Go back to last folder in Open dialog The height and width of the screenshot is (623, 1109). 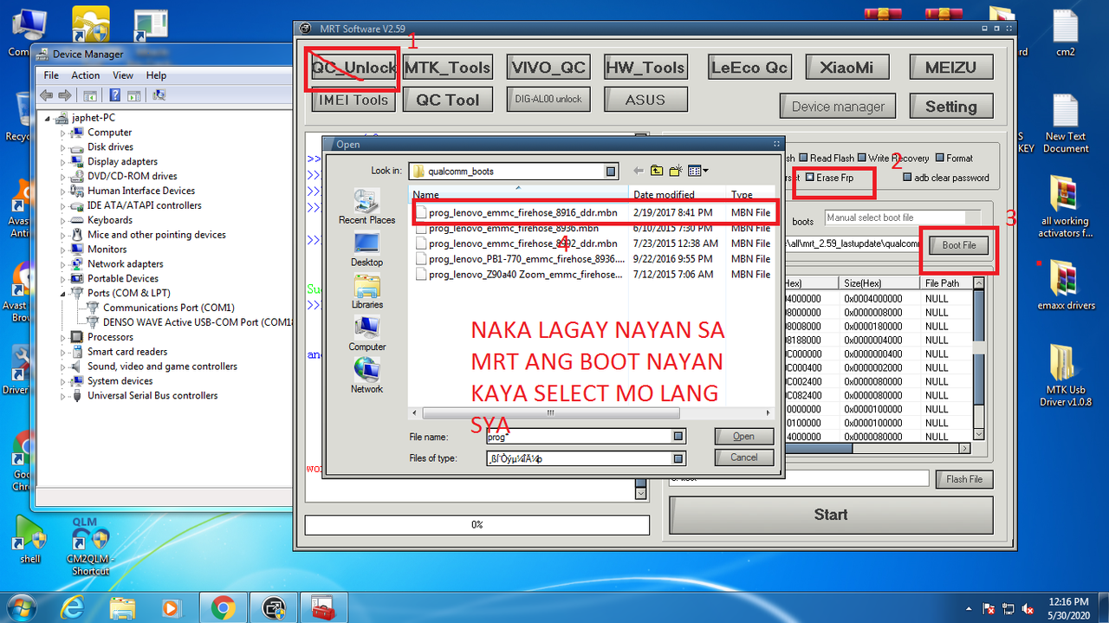[x=639, y=171]
